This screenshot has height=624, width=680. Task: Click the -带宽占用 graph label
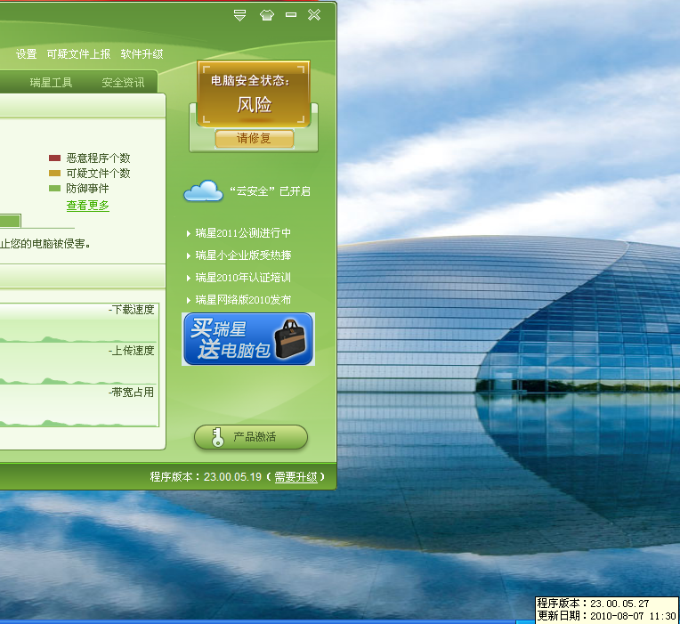pyautogui.click(x=132, y=393)
